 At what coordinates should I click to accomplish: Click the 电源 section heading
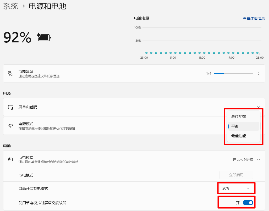click(7, 93)
